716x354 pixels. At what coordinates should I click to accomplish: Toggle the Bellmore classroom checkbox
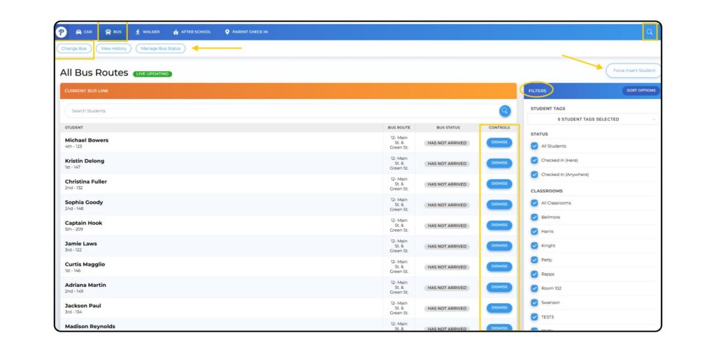[534, 217]
